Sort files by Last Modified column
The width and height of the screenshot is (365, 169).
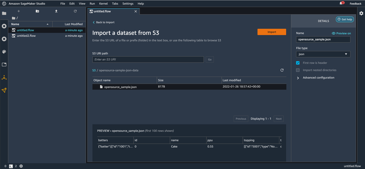point(69,24)
